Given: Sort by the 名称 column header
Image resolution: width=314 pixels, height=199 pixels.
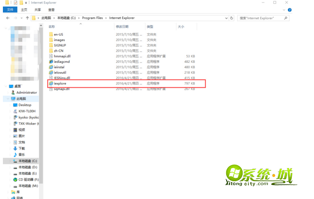Looking at the screenshot, I should click(x=52, y=27).
